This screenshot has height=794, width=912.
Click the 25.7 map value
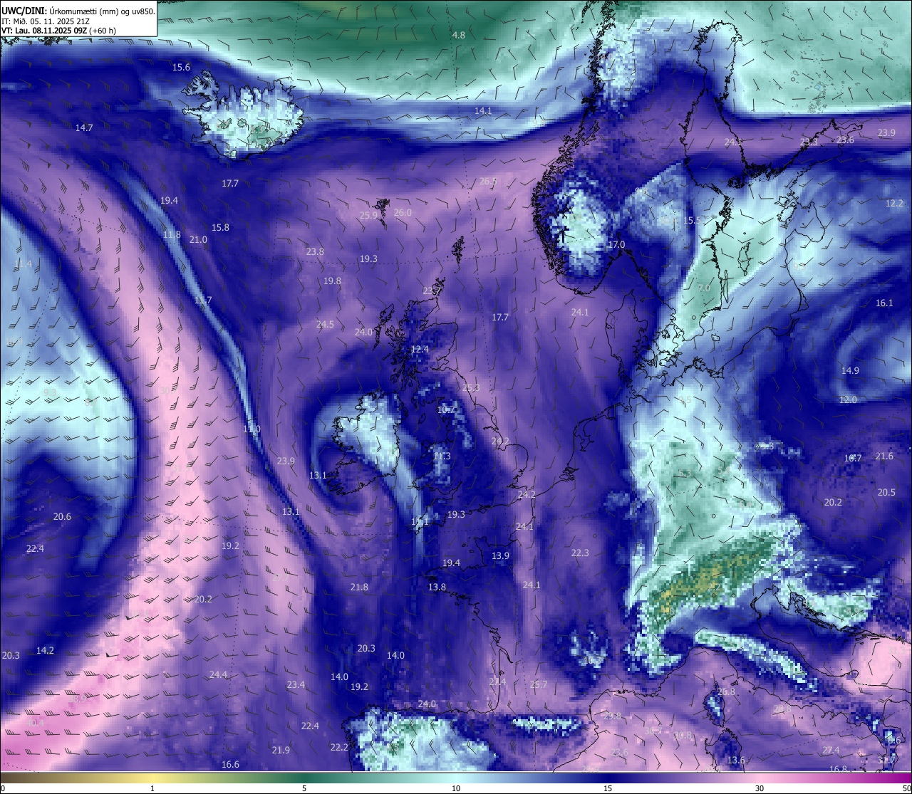click(539, 684)
